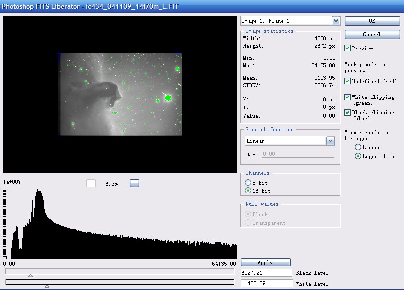Click the black level slider handle

[x=30, y=276]
